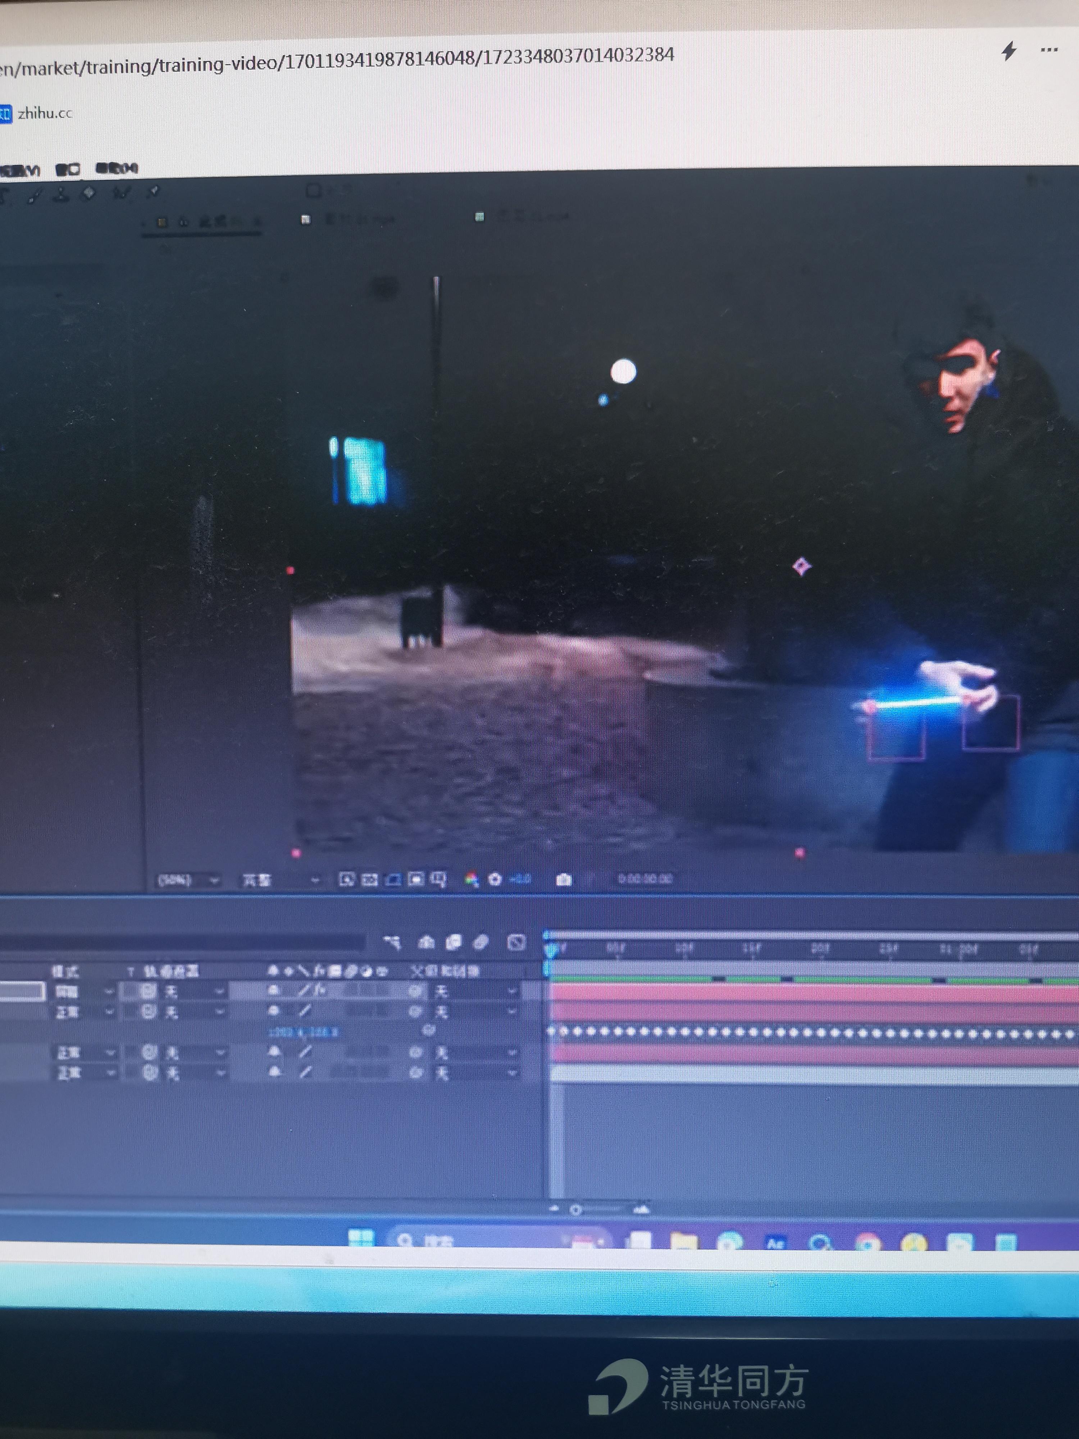Click the blue exposure value +0.0
Viewport: 1079px width, 1439px height.
pyautogui.click(x=520, y=880)
